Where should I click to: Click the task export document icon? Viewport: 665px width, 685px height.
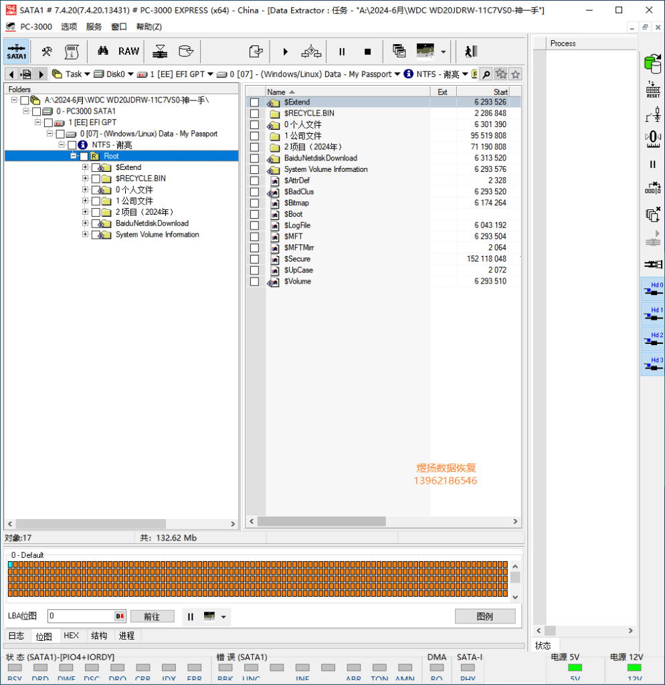pos(256,52)
